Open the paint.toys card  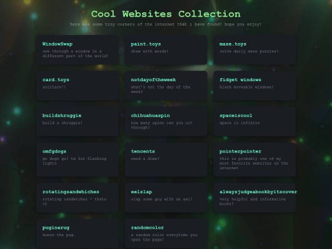tap(166, 50)
